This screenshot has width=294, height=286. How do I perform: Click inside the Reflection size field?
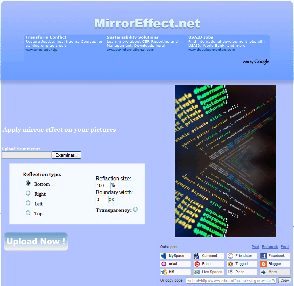[x=102, y=185]
